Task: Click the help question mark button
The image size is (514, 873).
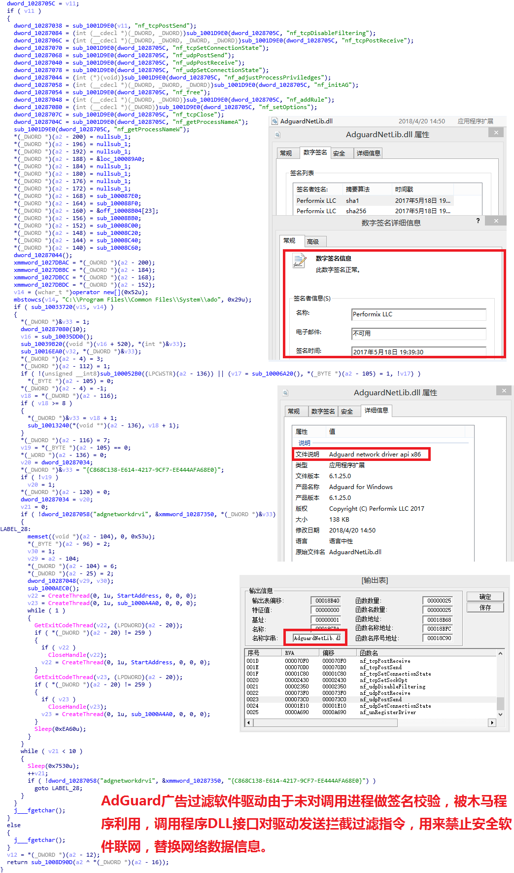Action: tap(478, 221)
